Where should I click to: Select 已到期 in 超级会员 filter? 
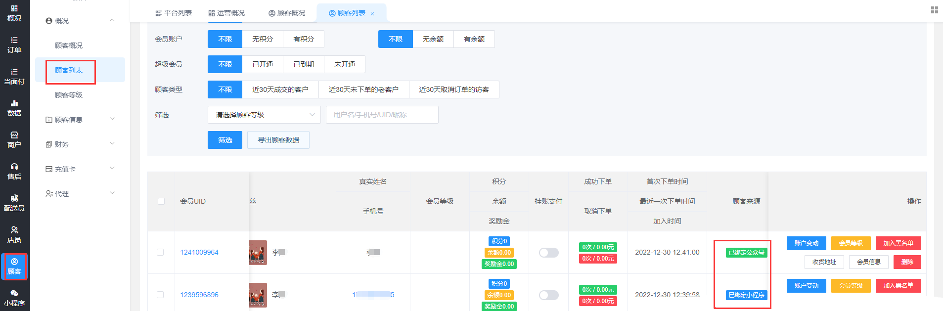tap(304, 64)
